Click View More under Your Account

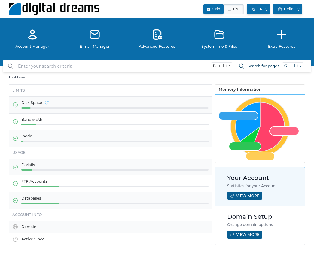(245, 196)
